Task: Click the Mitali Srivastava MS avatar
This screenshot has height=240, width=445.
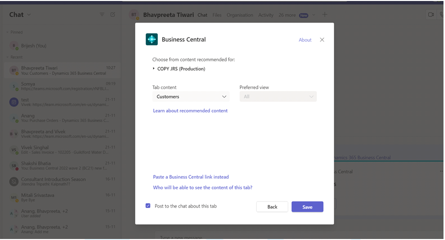Action: click(x=14, y=197)
